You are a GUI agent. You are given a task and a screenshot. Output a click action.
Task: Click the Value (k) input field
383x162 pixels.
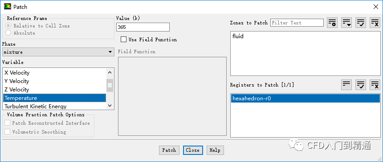(143, 27)
